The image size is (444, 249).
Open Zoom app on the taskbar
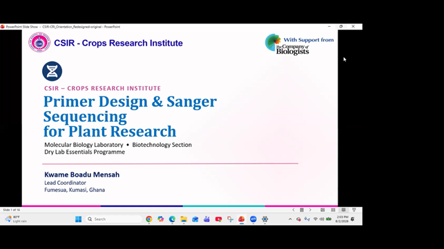click(x=253, y=219)
